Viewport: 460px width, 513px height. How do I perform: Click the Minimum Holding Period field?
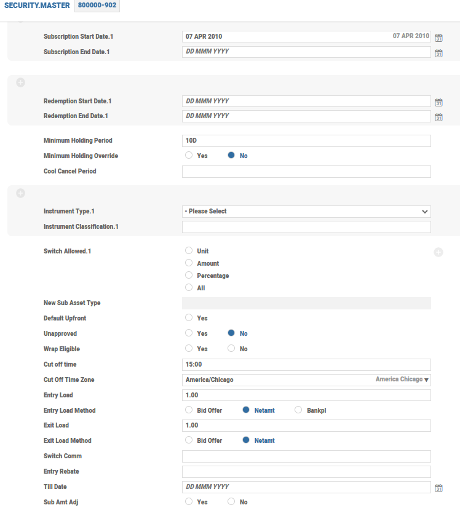coord(306,141)
